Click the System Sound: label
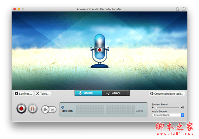Viewport: 199px width, 139px height. tap(160, 104)
